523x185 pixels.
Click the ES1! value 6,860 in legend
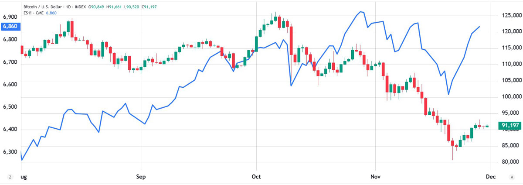[51, 13]
